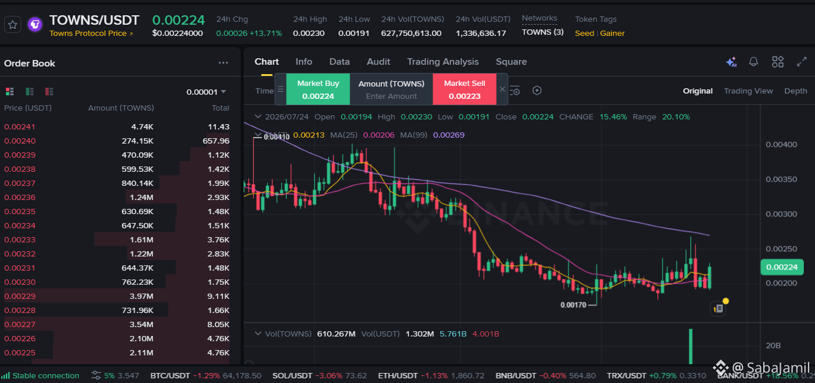Click the Time interval label in chart toolbar

[264, 91]
